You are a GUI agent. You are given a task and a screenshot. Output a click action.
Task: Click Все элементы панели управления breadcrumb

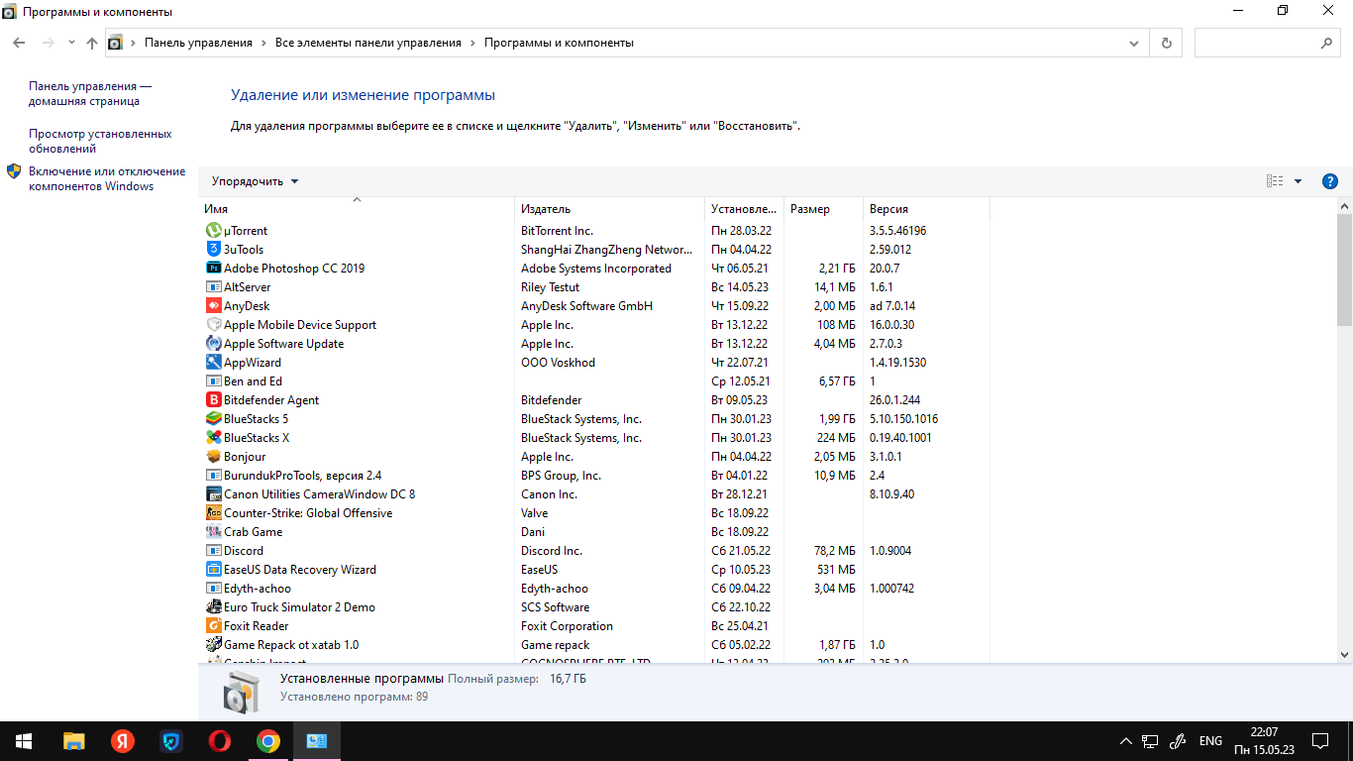point(368,43)
